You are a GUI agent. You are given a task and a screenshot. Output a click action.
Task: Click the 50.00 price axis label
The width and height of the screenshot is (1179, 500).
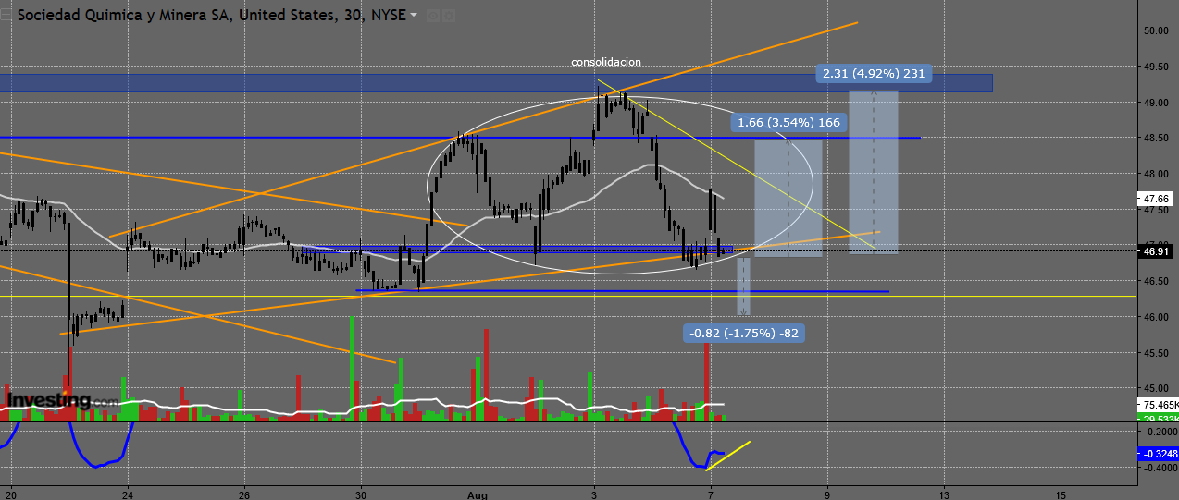click(1157, 30)
